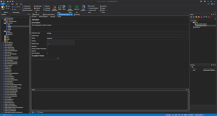217x116 pixels.
Task: Open the Position dropdown
Action: tap(60, 41)
